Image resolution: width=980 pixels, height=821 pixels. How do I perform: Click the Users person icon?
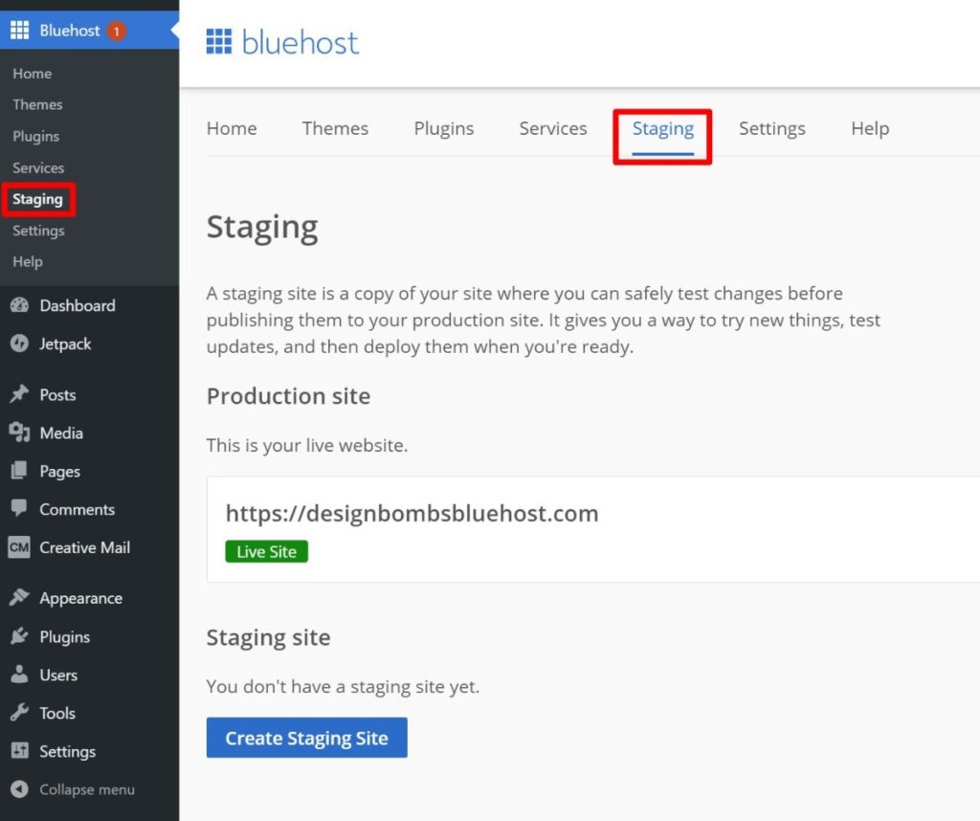22,674
